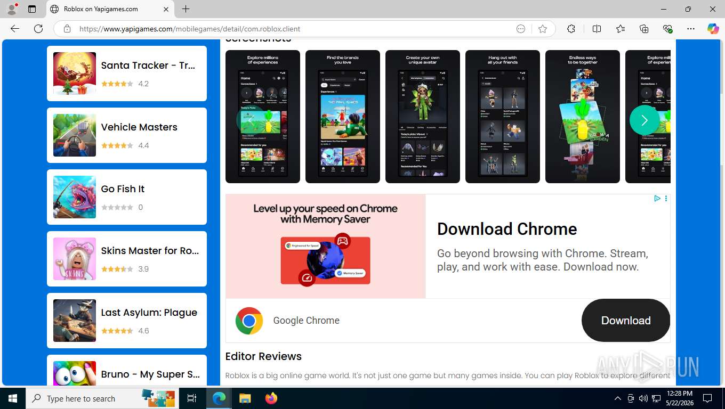Click the Editor Reviews heading
Screen dimensions: 725x409
[x=263, y=356]
